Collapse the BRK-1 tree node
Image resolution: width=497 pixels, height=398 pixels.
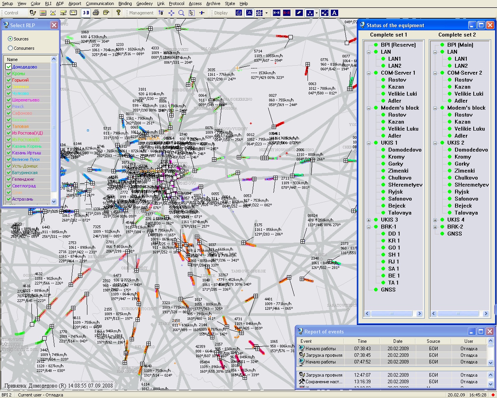[x=368, y=227]
